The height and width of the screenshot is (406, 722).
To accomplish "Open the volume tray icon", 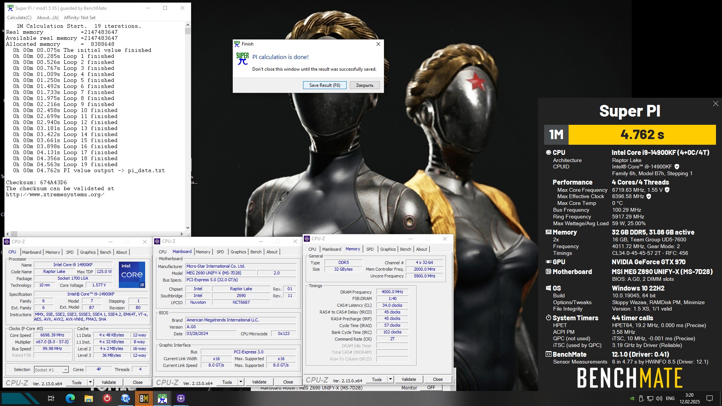I will [x=659, y=398].
